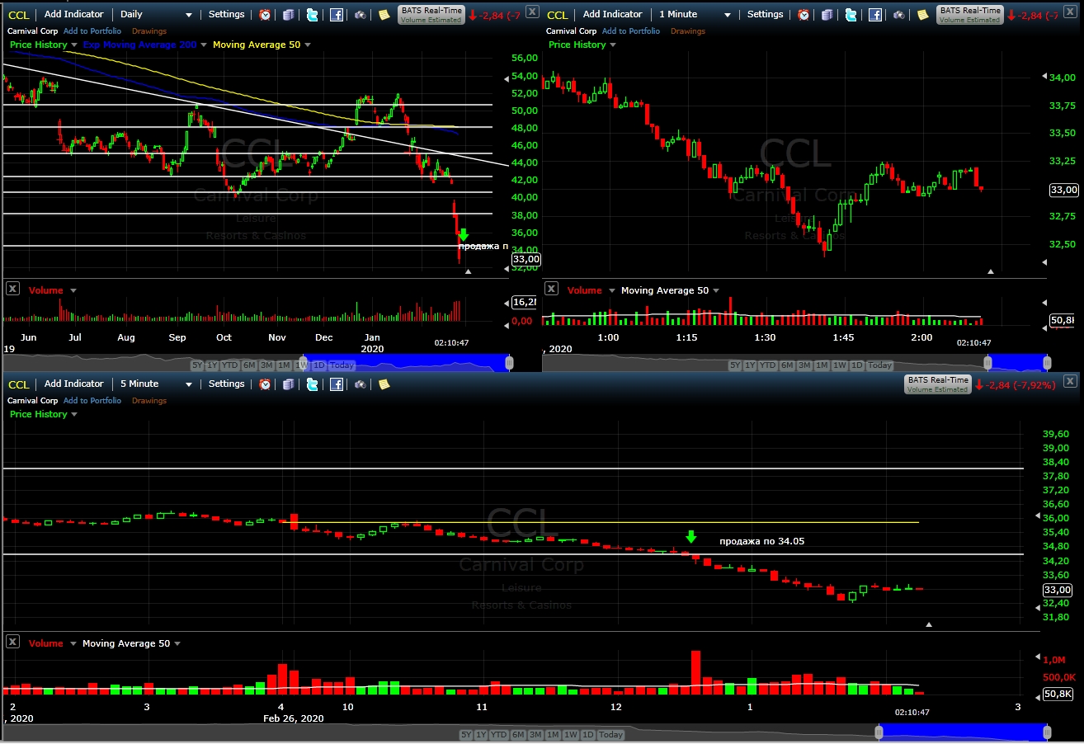The height and width of the screenshot is (744, 1084).
Task: Open Drawings link in Daily chart
Action: point(149,31)
